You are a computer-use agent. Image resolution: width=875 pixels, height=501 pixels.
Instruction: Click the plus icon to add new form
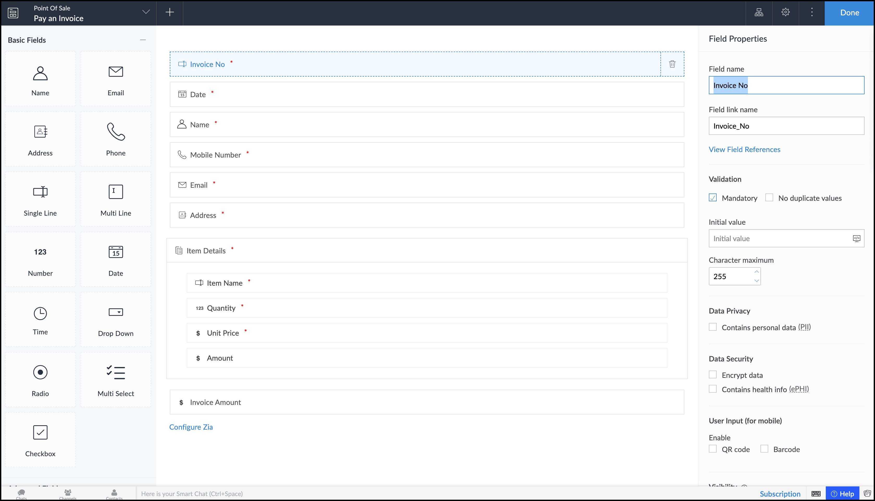click(170, 12)
